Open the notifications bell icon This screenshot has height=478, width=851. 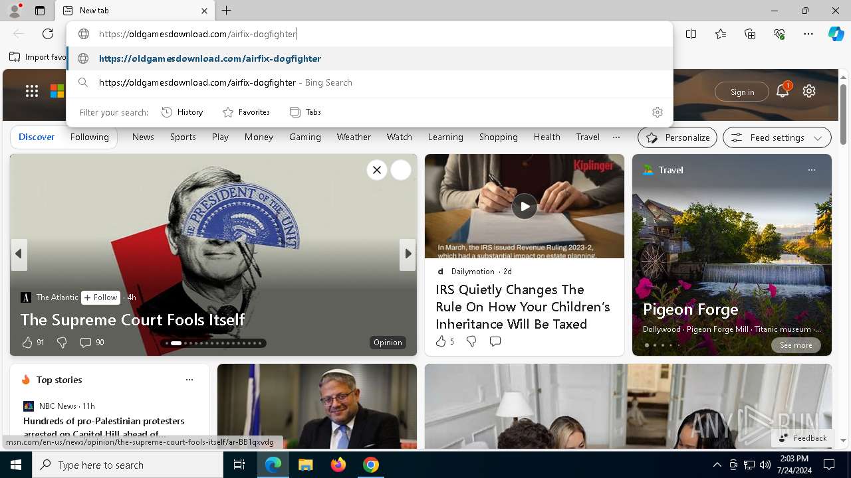[783, 91]
